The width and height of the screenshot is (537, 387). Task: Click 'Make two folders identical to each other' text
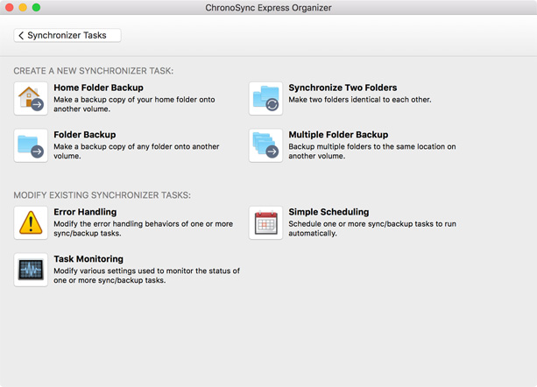coord(360,100)
